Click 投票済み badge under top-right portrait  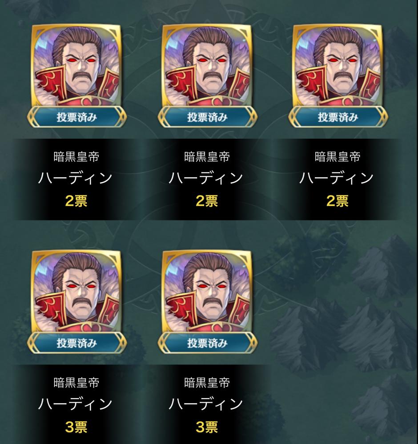coord(338,117)
